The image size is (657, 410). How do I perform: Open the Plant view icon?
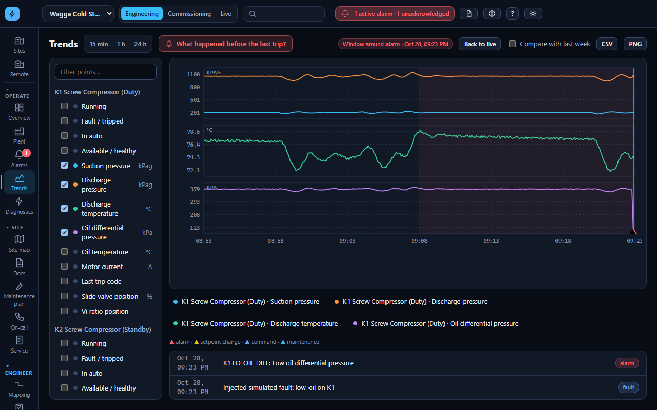[x=19, y=135]
